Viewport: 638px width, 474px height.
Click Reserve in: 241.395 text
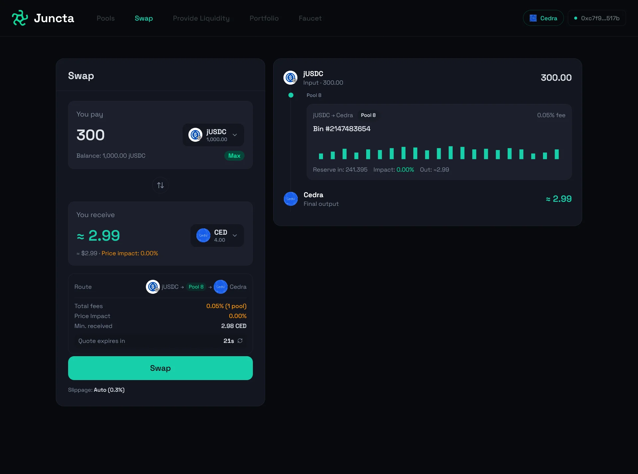click(340, 170)
